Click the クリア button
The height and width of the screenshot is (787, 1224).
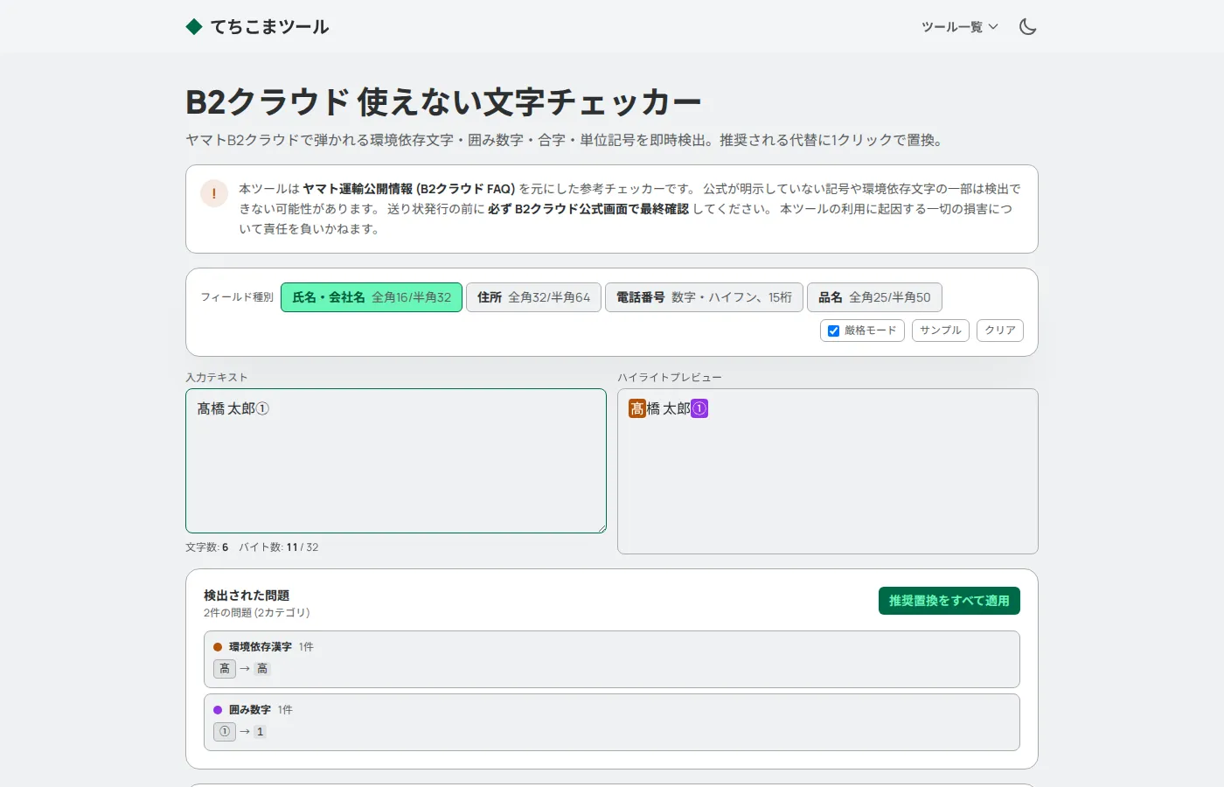(x=1000, y=331)
